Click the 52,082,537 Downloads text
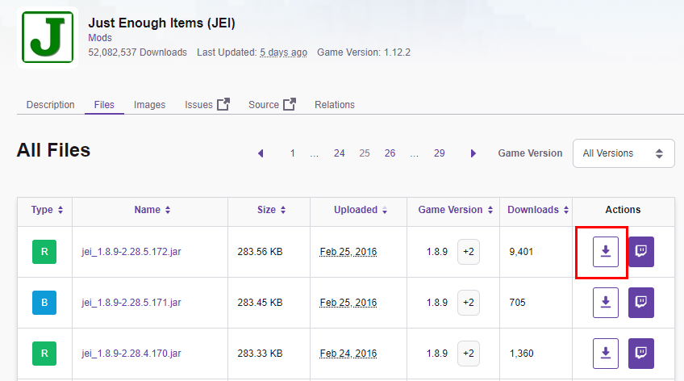Screen dimensions: 684x381 coord(137,52)
